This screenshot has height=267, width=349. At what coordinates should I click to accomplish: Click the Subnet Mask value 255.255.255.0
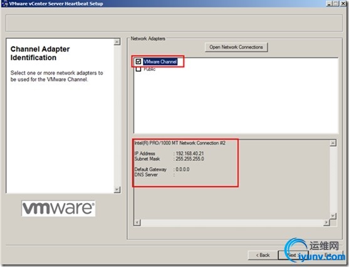[x=190, y=159]
